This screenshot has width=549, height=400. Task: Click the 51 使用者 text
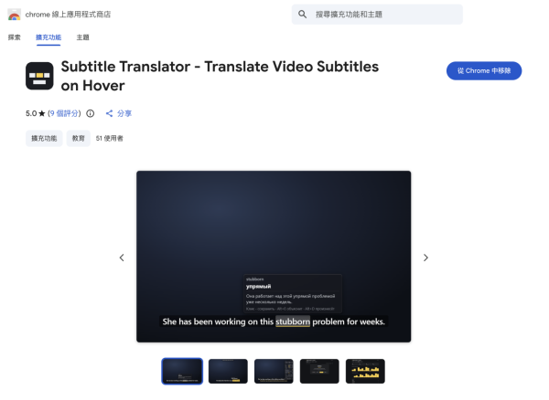[x=110, y=138]
